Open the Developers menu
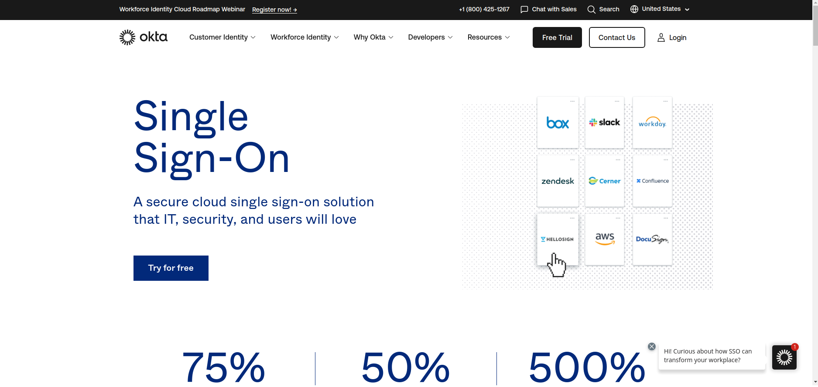 pos(430,37)
